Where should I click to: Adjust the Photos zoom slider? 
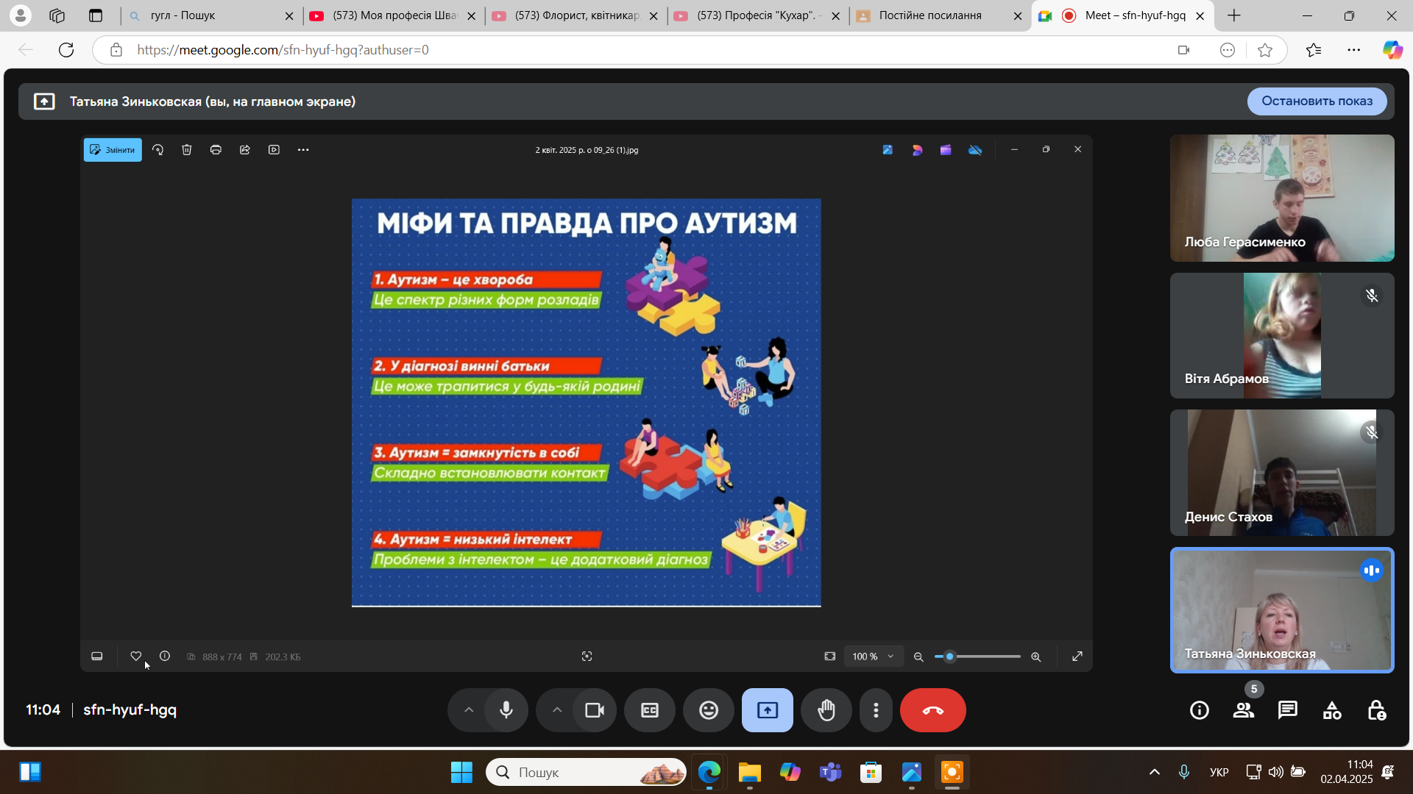tap(977, 657)
